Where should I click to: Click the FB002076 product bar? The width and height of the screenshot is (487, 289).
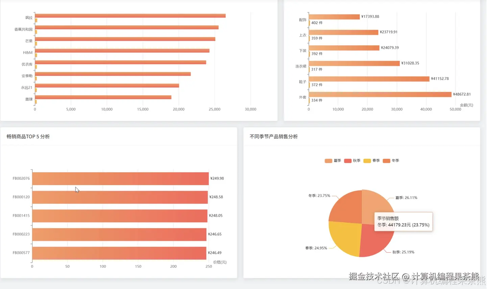point(120,178)
